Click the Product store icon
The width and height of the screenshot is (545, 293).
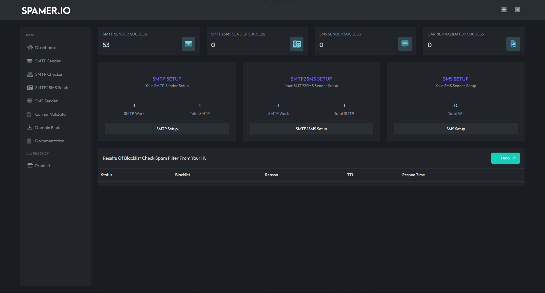tap(30, 166)
